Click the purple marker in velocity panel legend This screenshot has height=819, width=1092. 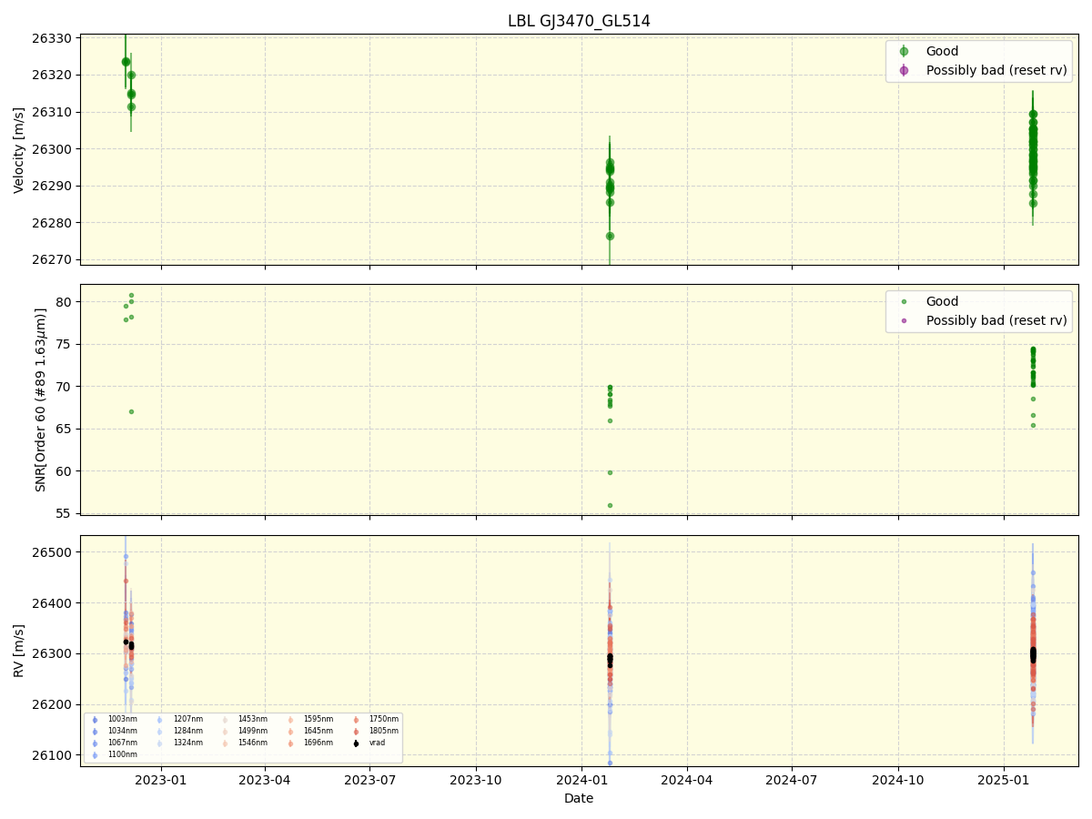click(x=904, y=70)
